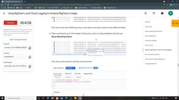Open Chrome extensions puzzle icon
The image size is (179, 100).
[x=171, y=5]
